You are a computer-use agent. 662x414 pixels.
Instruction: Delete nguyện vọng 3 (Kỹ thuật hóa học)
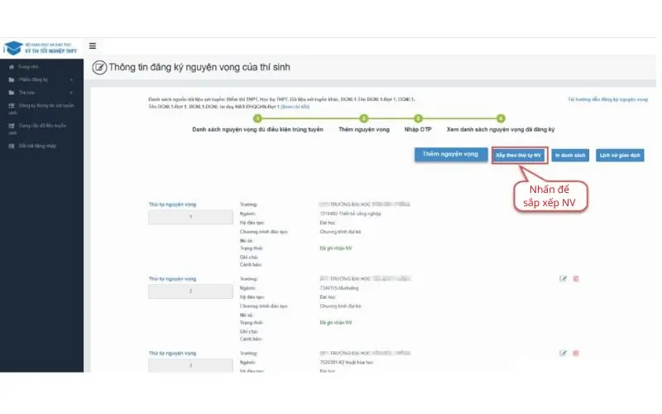click(575, 353)
